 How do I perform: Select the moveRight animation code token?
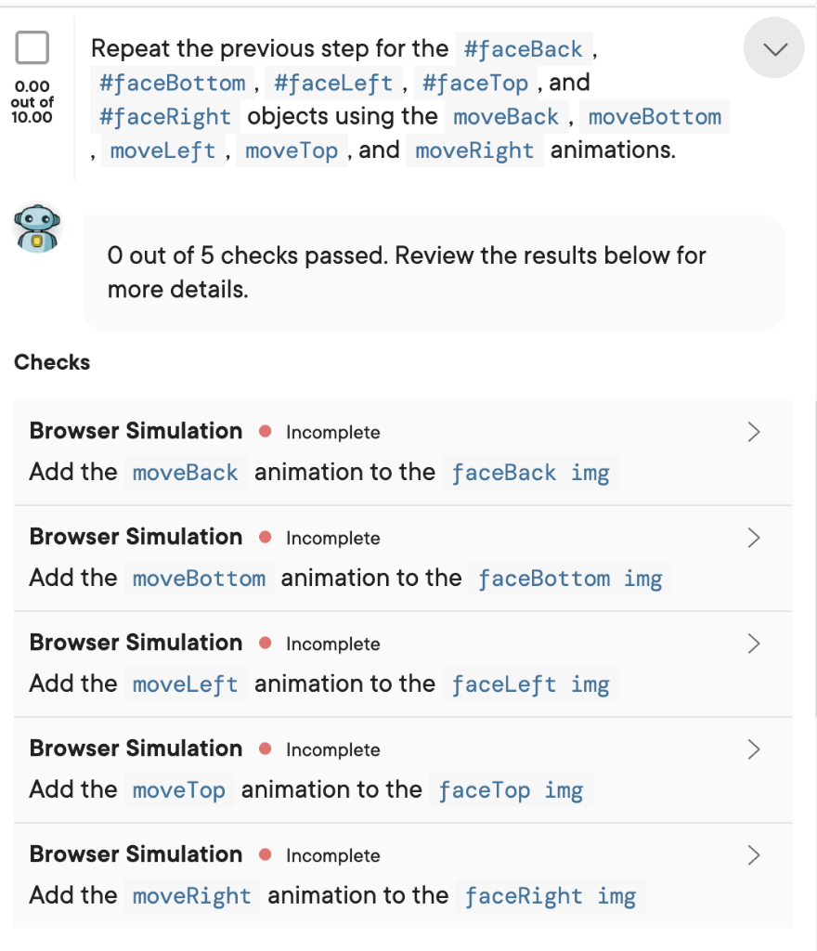[x=474, y=150]
